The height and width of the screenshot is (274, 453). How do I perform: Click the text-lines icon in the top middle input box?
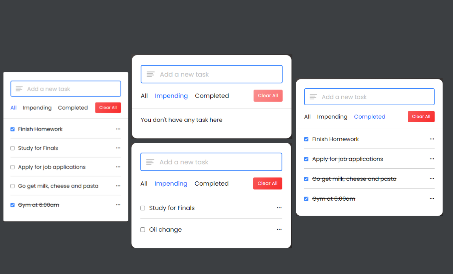[x=150, y=74]
